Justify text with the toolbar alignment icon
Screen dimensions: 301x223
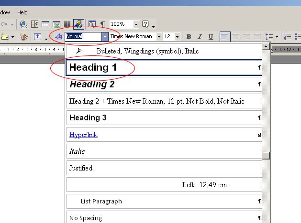click(x=257, y=37)
